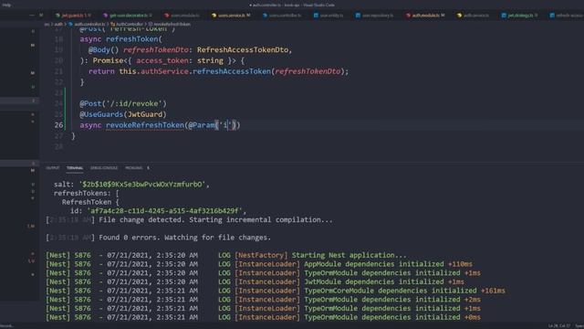Click the revokeRefreshToken method breadcrumb

click(x=172, y=25)
